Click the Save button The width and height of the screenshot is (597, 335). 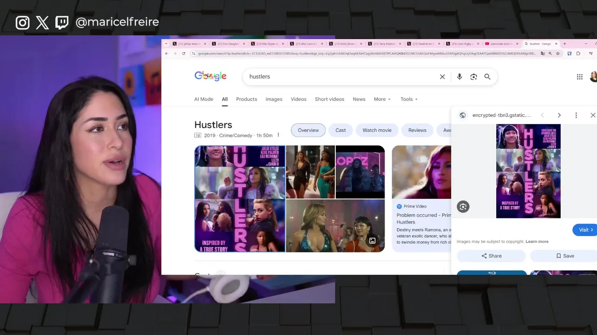[565, 256]
